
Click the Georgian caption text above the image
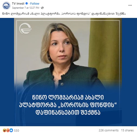pyautogui.click(x=64, y=14)
